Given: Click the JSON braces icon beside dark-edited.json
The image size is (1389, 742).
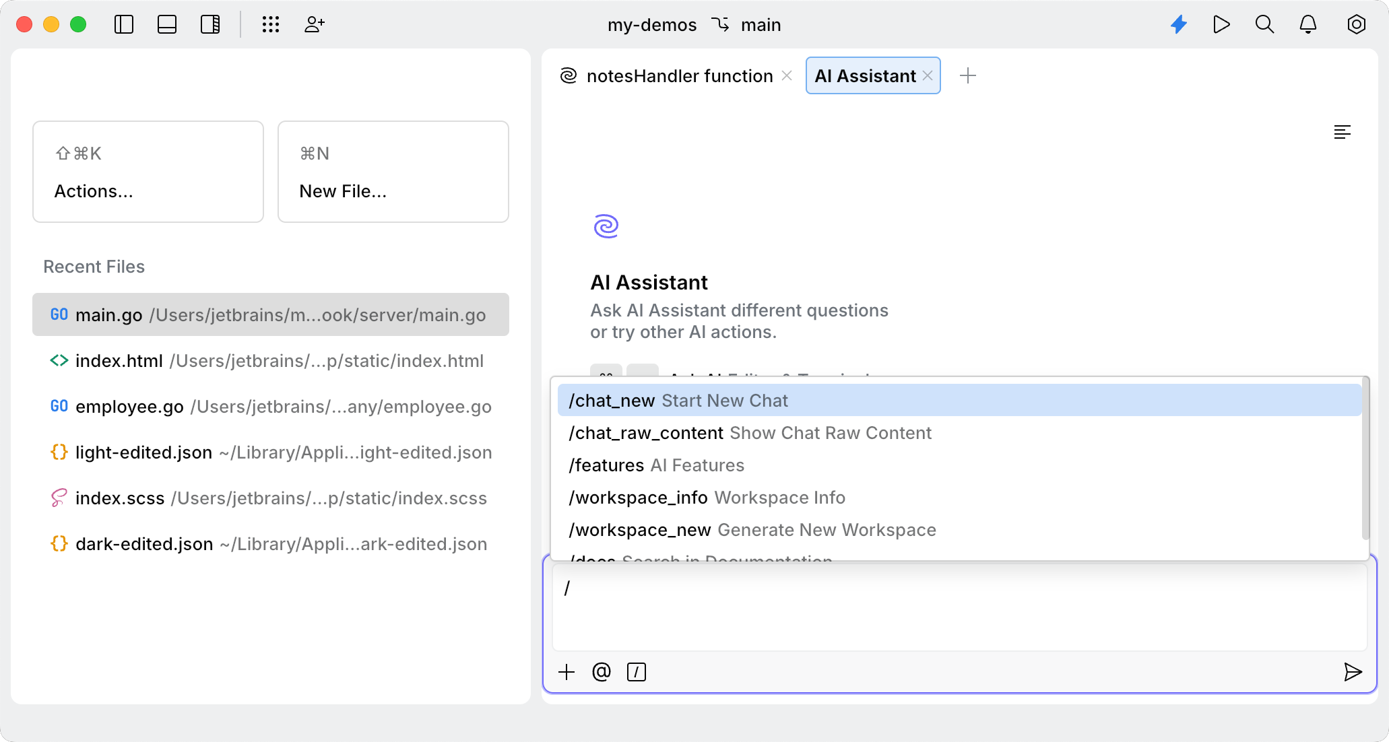Looking at the screenshot, I should coord(59,543).
